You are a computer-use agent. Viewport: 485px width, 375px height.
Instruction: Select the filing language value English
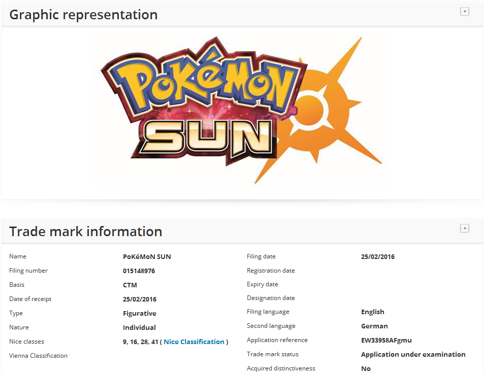[373, 312]
